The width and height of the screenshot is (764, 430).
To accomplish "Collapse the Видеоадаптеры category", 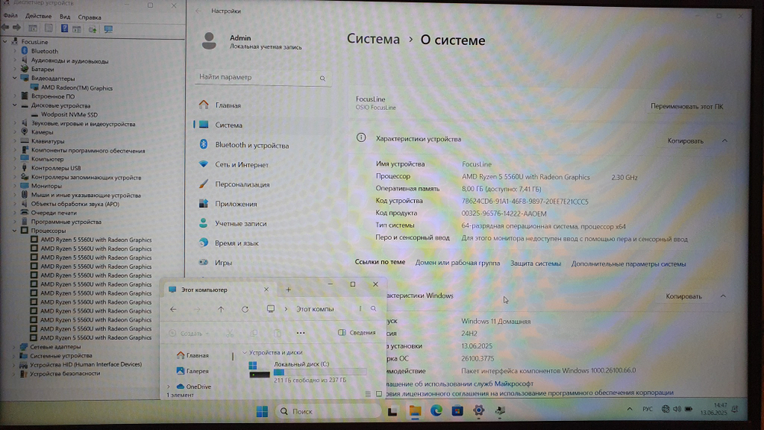I will (x=15, y=78).
